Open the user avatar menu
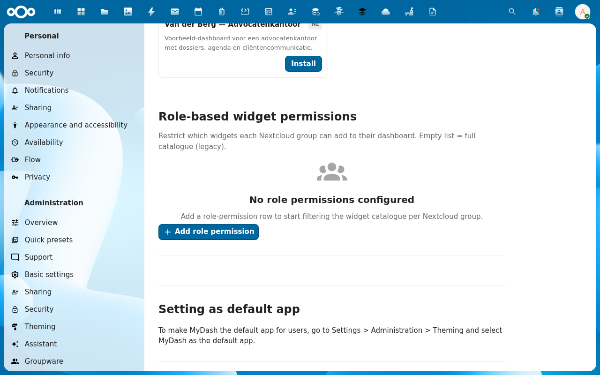The height and width of the screenshot is (375, 600). (583, 12)
